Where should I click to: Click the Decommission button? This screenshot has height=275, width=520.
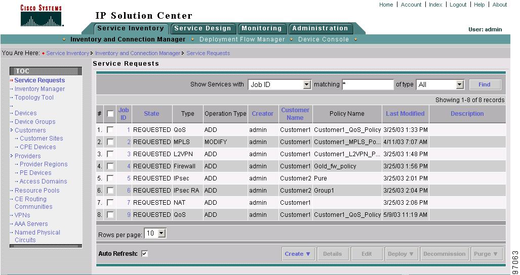(x=445, y=254)
